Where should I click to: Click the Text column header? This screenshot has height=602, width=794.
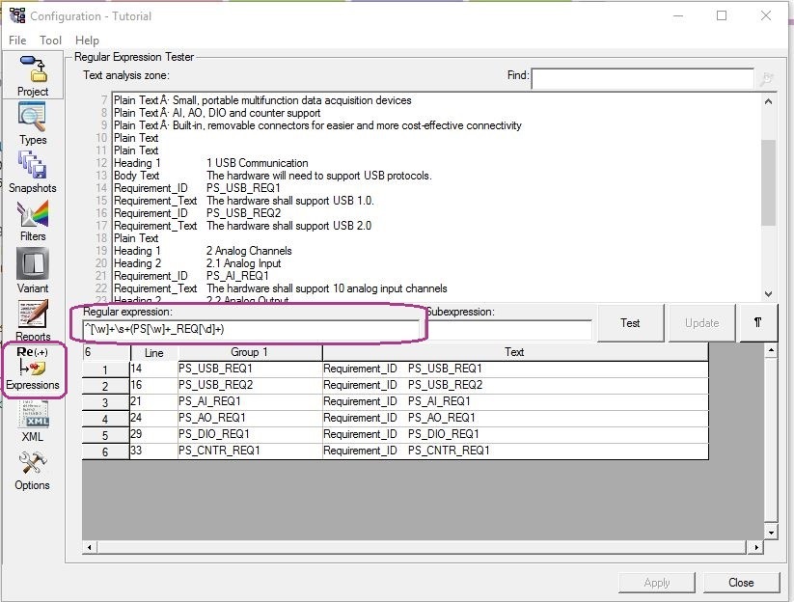click(515, 352)
